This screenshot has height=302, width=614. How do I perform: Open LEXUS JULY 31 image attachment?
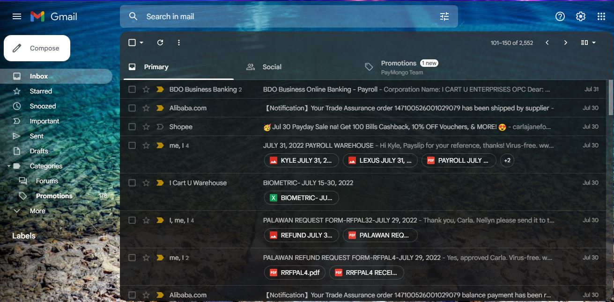tap(380, 160)
